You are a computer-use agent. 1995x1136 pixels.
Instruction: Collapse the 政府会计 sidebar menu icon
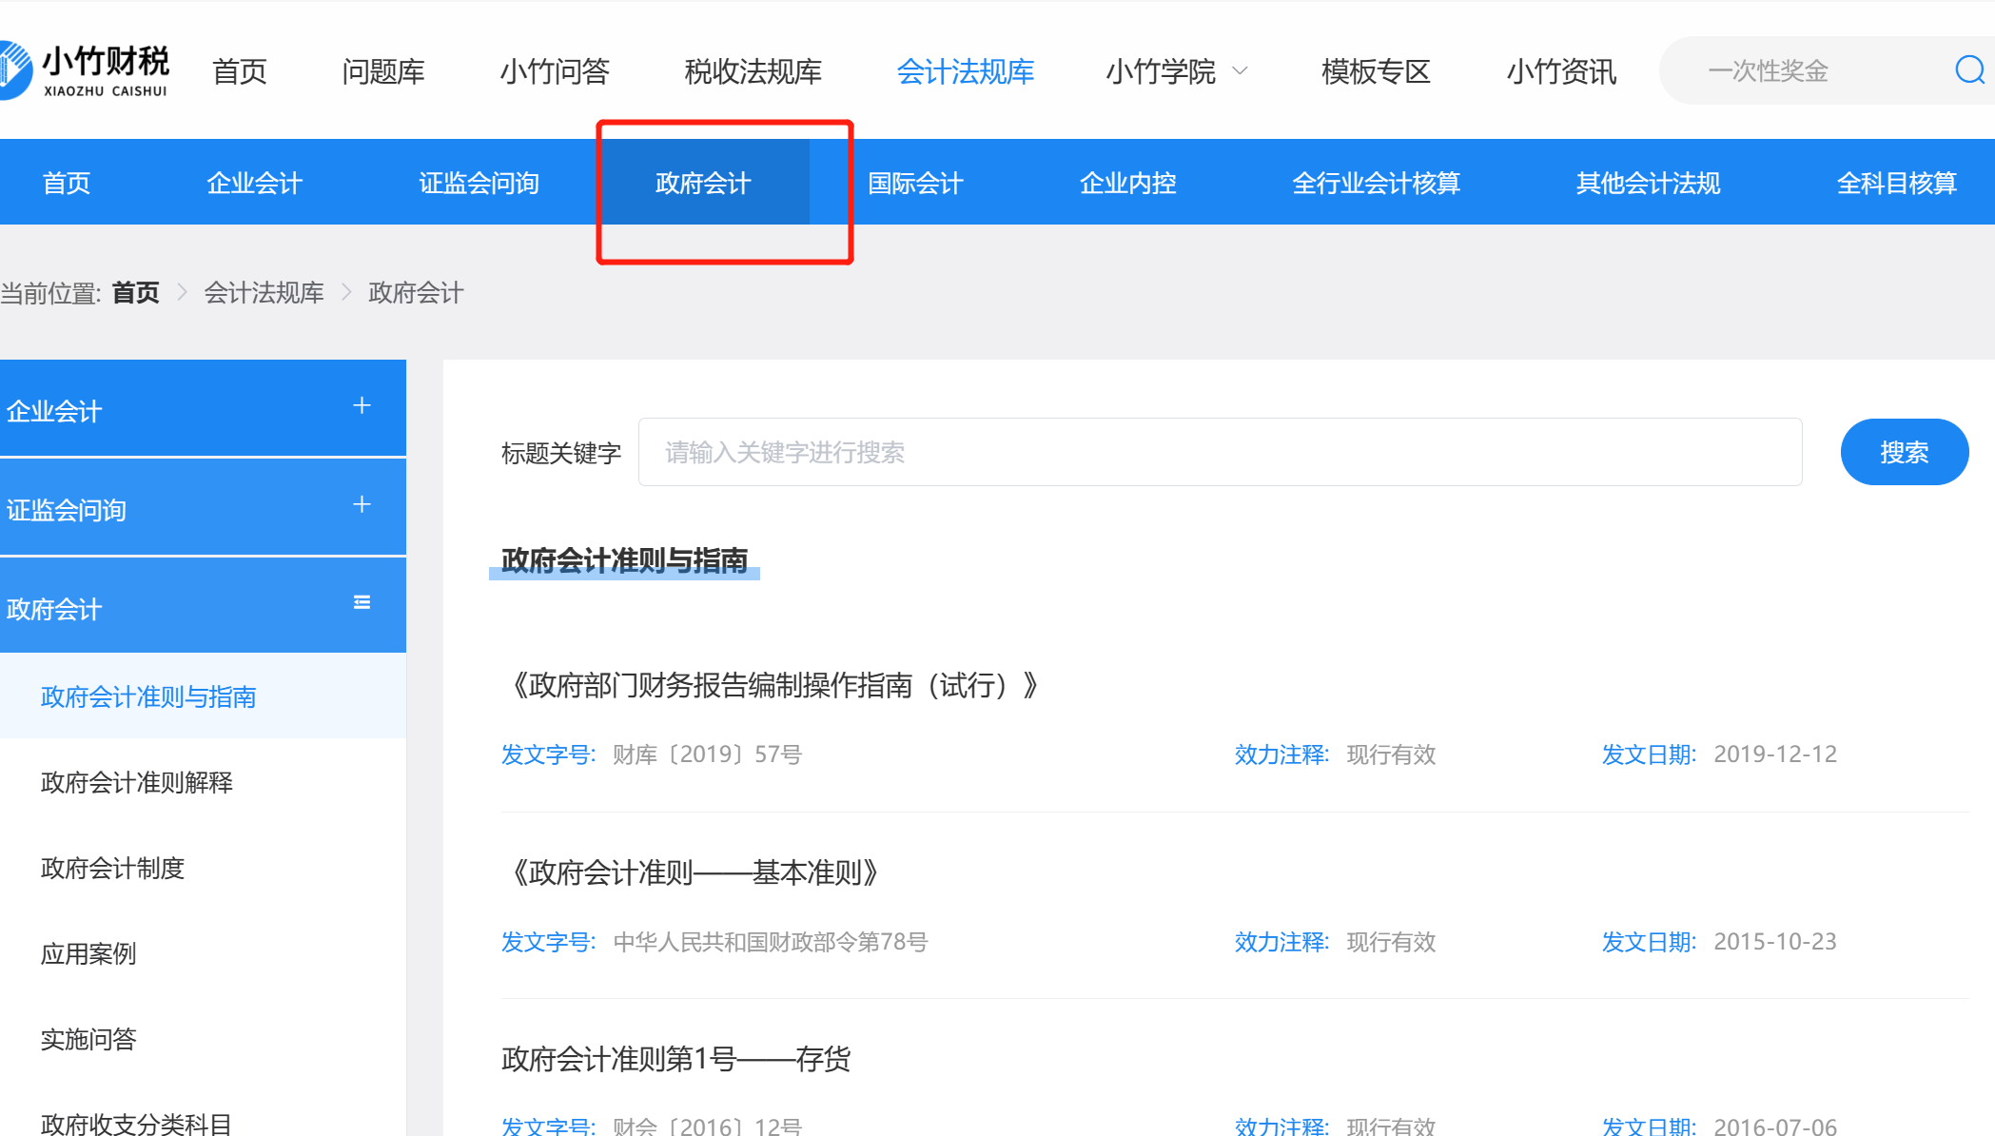point(362,603)
